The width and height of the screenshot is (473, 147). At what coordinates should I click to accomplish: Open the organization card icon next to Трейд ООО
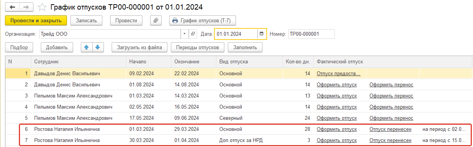[193, 34]
